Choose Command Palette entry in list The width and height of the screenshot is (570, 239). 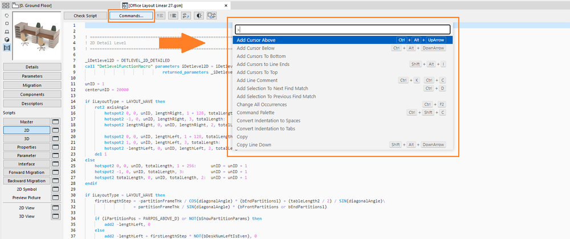click(x=343, y=113)
